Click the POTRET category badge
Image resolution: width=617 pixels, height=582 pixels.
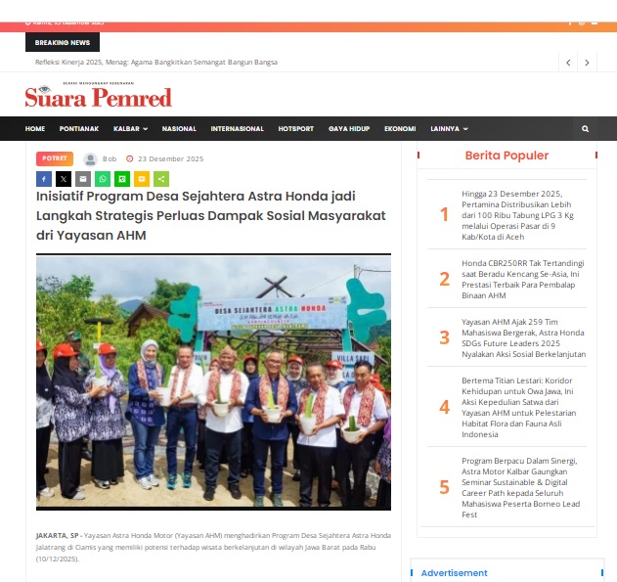[55, 158]
